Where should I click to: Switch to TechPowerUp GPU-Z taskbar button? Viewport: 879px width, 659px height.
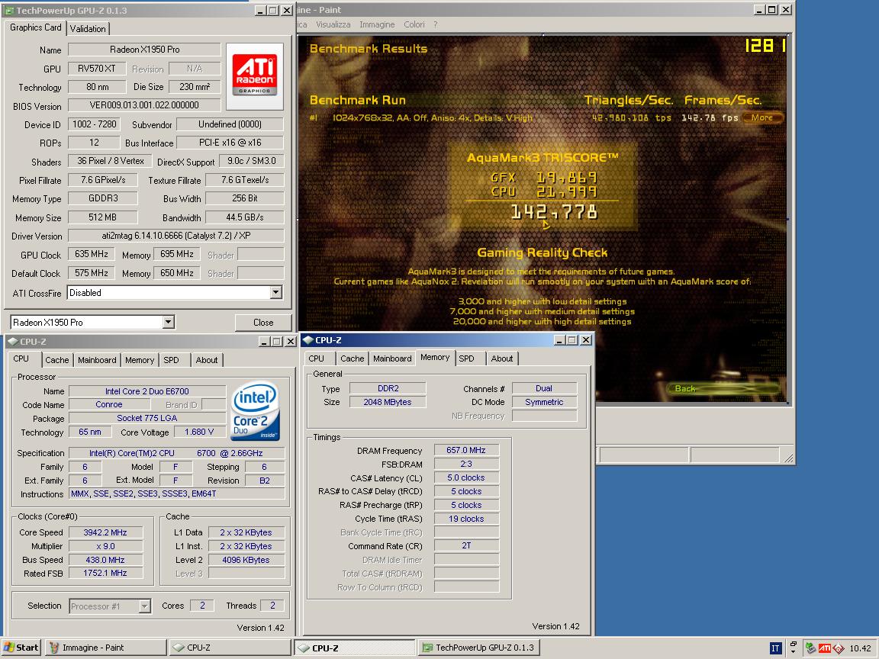click(x=478, y=648)
